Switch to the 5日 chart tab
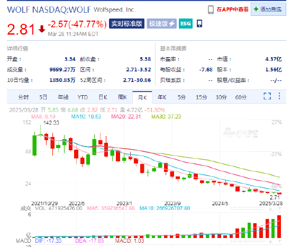The width and height of the screenshot is (291, 247). pyautogui.click(x=43, y=97)
